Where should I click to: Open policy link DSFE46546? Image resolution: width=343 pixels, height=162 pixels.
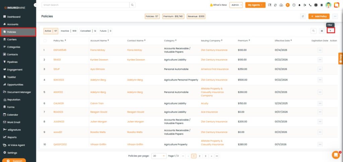pyautogui.click(x=60, y=50)
